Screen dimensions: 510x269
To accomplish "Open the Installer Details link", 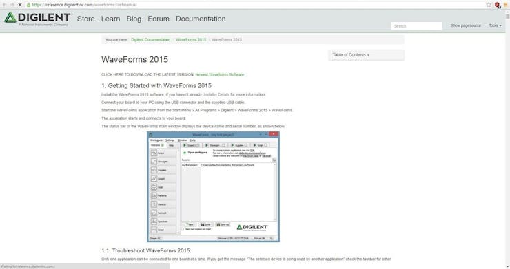I will coord(216,94).
